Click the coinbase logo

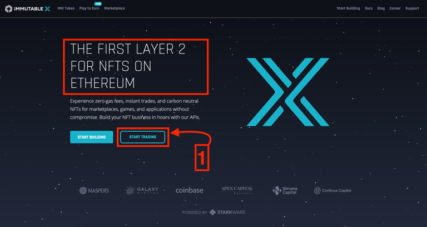tap(189, 190)
